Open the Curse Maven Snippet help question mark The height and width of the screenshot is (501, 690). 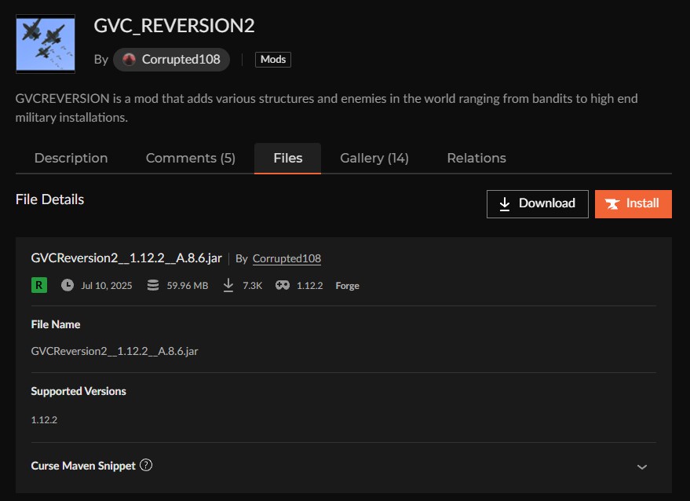pos(146,466)
